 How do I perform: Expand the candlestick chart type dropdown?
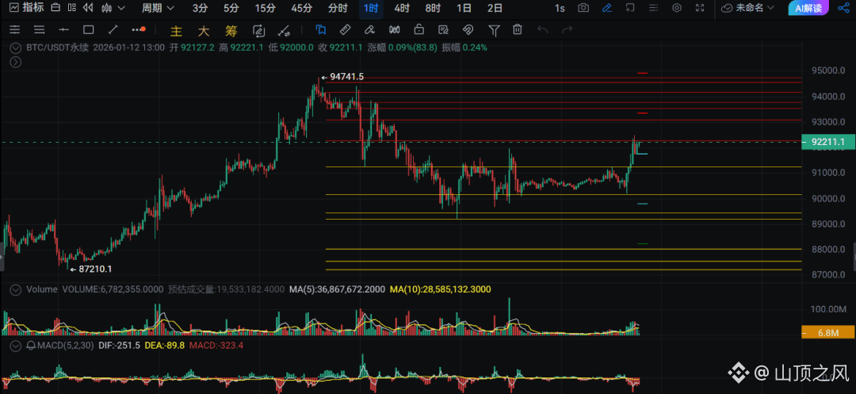coord(113,8)
